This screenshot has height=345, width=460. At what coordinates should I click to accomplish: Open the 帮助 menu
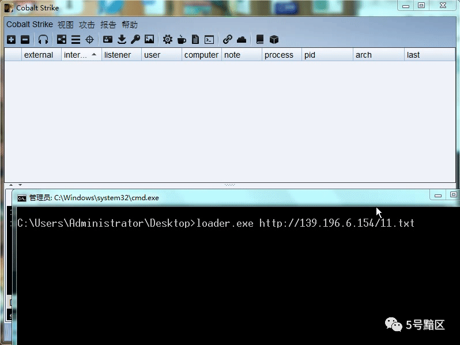130,25
